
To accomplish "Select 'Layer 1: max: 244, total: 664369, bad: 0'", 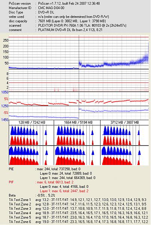I will [68, 178].
